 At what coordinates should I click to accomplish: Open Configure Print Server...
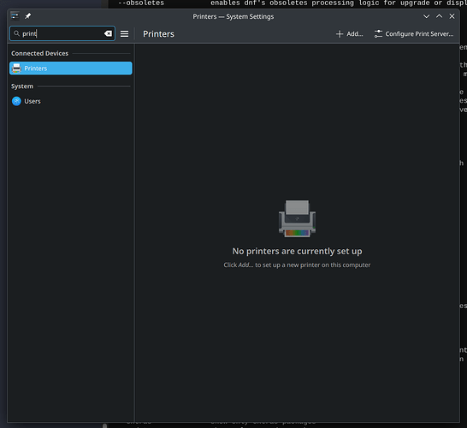(x=414, y=34)
